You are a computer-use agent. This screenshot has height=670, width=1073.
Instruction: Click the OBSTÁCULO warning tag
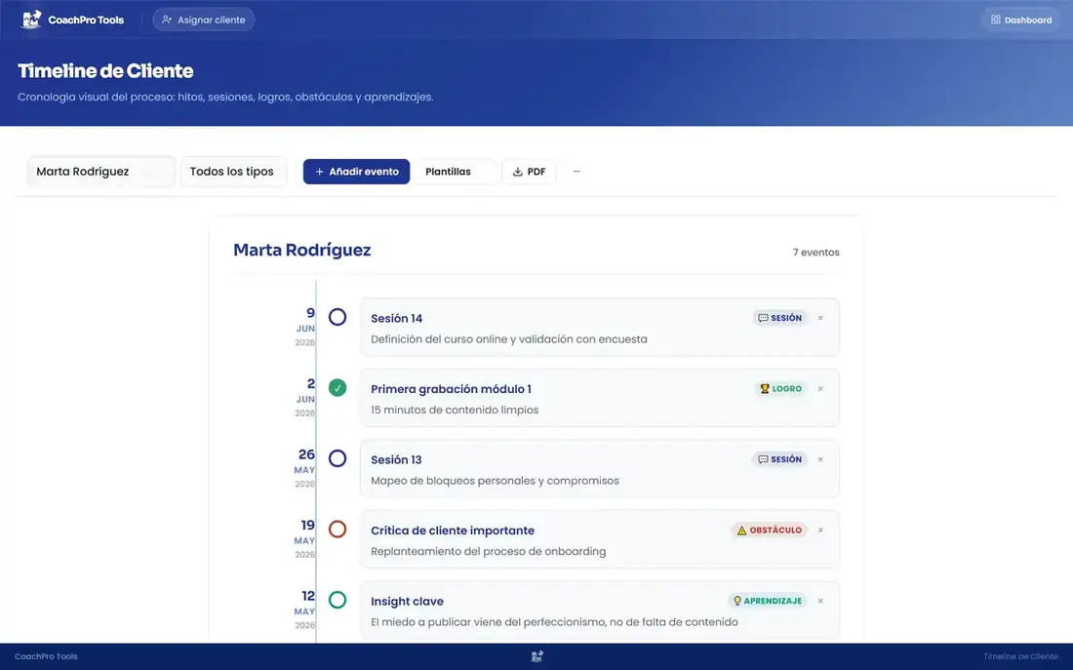[770, 531]
